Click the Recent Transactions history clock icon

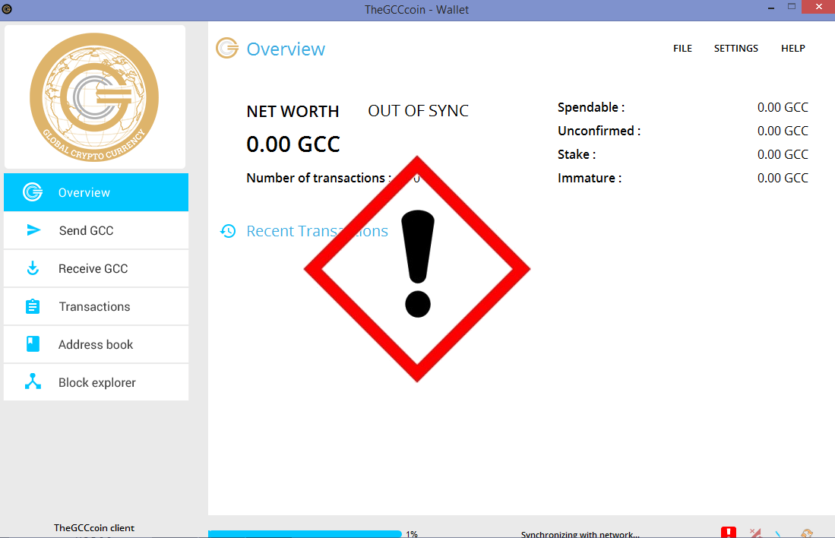coord(228,231)
